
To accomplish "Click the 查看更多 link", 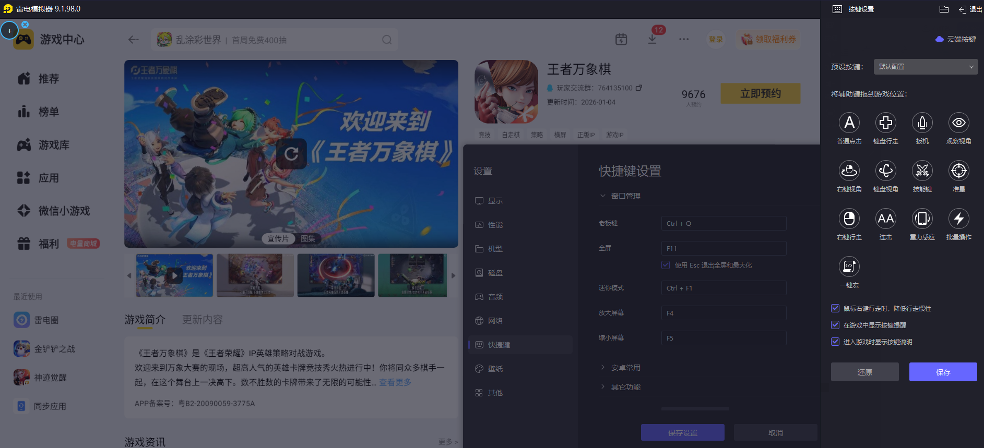I will [395, 382].
